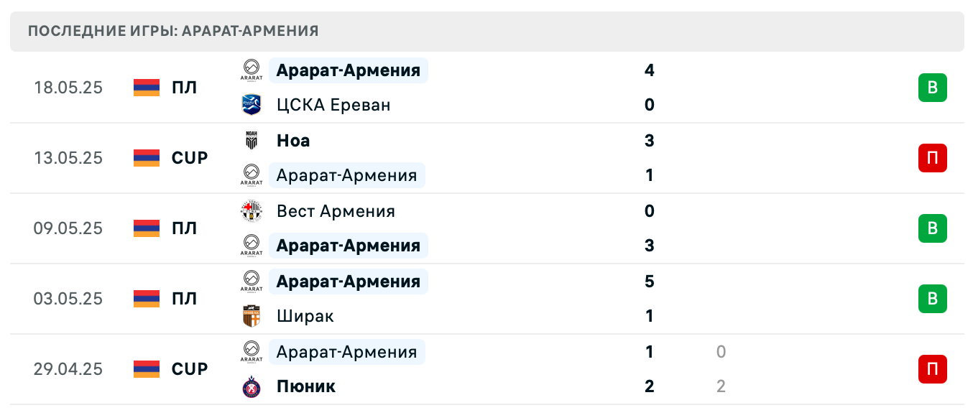Click the date 03.05.25
The width and height of the screenshot is (973, 418).
click(68, 299)
